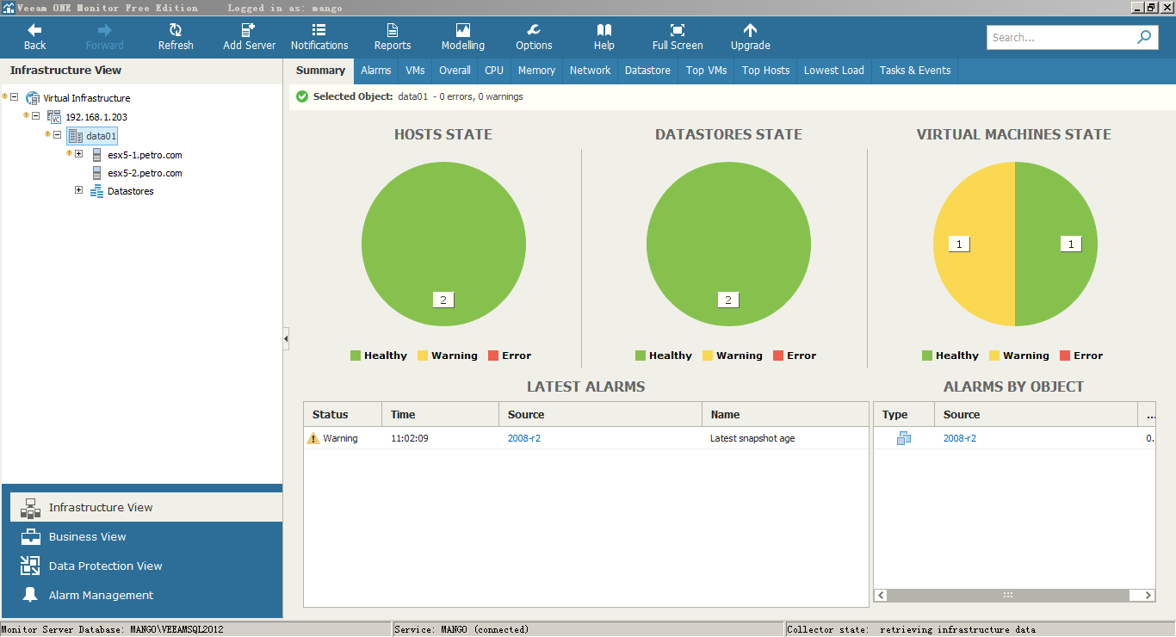Click the data01 datacenter icon

[x=76, y=136]
